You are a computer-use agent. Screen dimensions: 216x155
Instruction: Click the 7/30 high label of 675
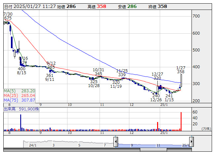pos(7,16)
